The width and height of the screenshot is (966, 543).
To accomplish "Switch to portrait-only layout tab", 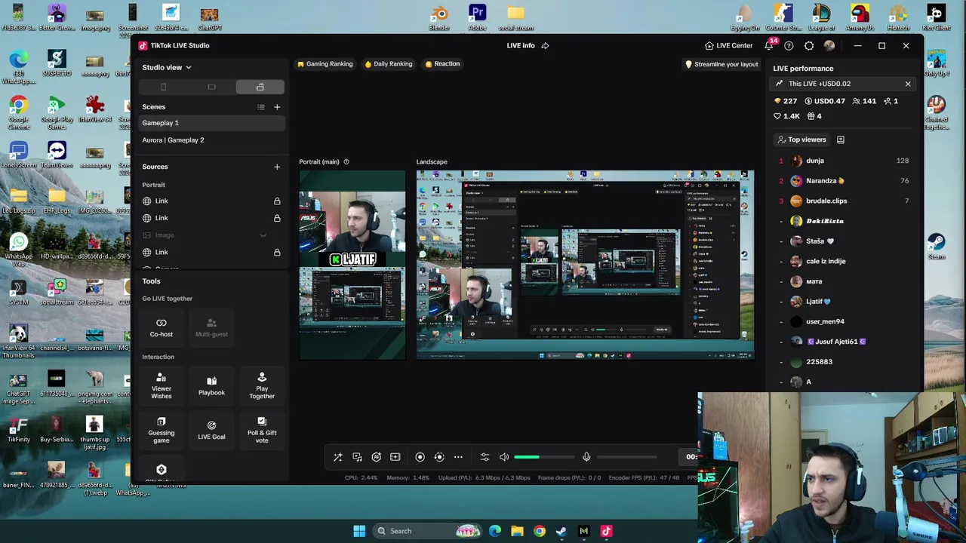I will click(163, 87).
